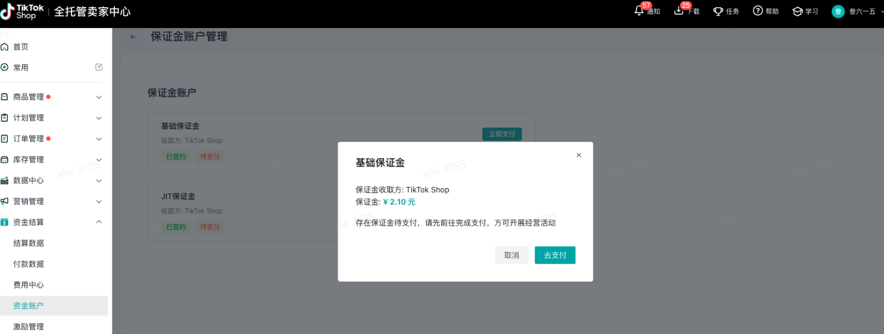
Task: Select 资金账户 submenu item
Action: (x=54, y=305)
